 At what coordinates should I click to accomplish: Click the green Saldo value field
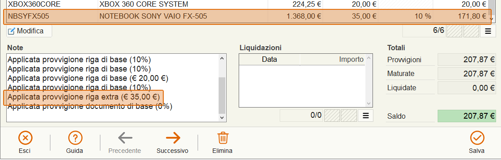tap(467, 116)
